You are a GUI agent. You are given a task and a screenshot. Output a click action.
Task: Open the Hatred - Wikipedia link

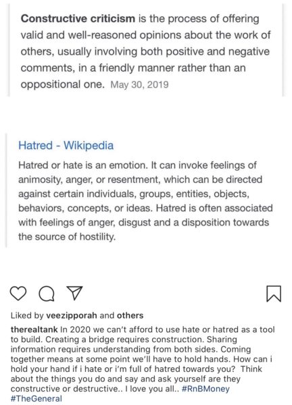66,145
